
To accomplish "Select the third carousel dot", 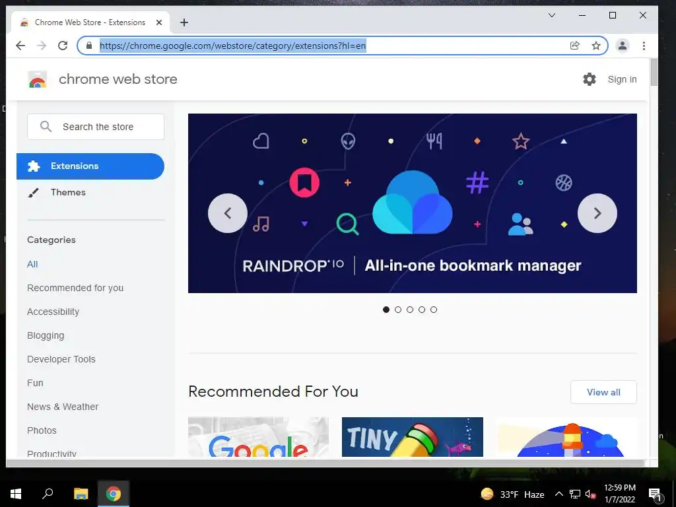I will point(410,310).
